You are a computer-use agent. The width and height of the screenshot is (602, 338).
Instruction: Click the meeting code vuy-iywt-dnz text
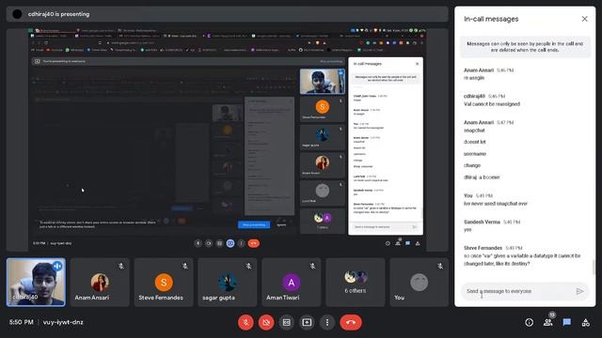pyautogui.click(x=63, y=322)
